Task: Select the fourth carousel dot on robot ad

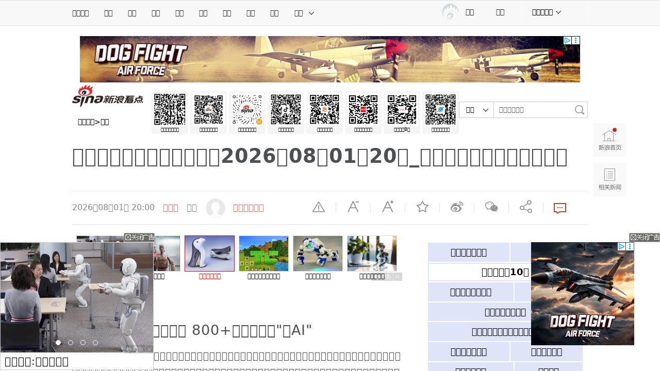Action: (x=95, y=343)
